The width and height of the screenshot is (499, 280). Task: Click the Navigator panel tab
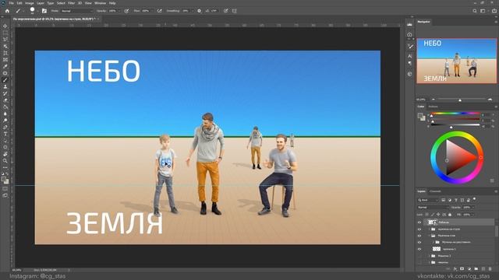pyautogui.click(x=423, y=22)
